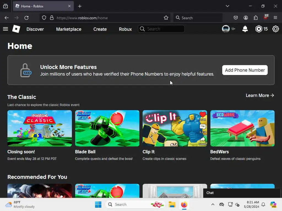Open the Robux menu item
Image resolution: width=282 pixels, height=211 pixels.
[x=125, y=29]
